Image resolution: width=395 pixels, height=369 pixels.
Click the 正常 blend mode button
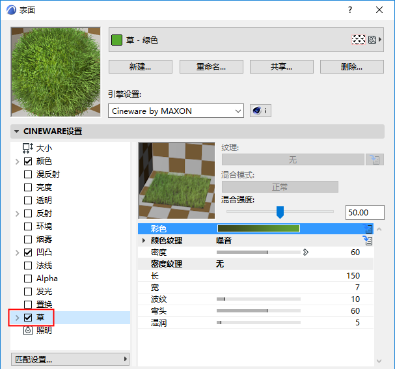tap(280, 187)
